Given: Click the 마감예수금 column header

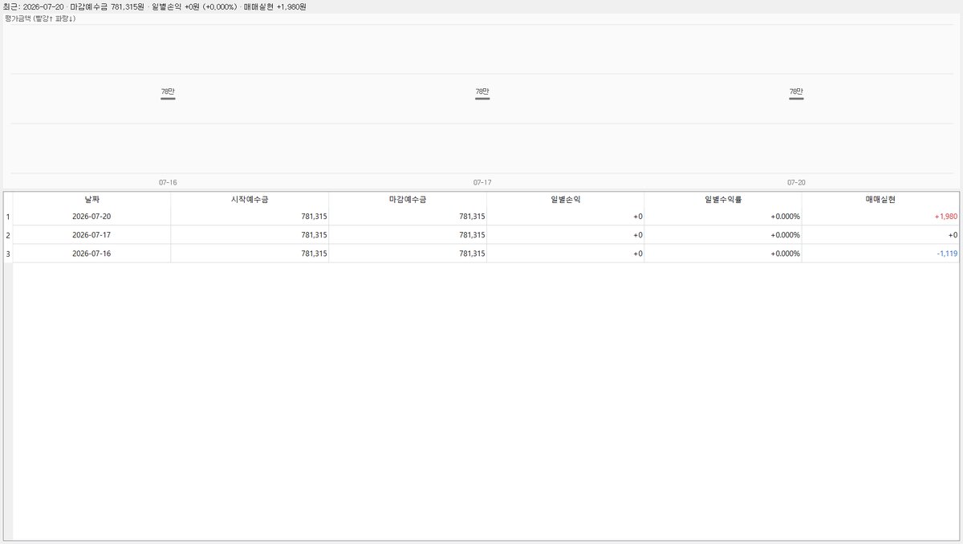Looking at the screenshot, I should coord(408,199).
